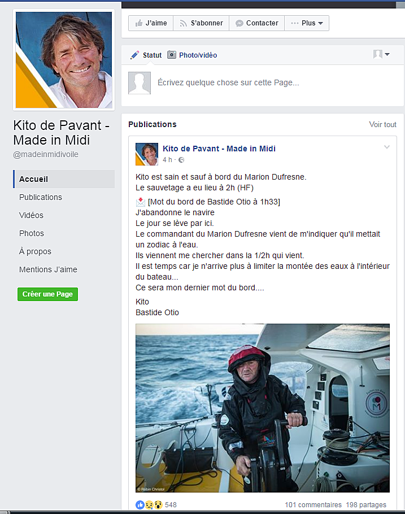Go to the Accueil sidebar tab
Screen dimensions: 405x514
point(64,179)
